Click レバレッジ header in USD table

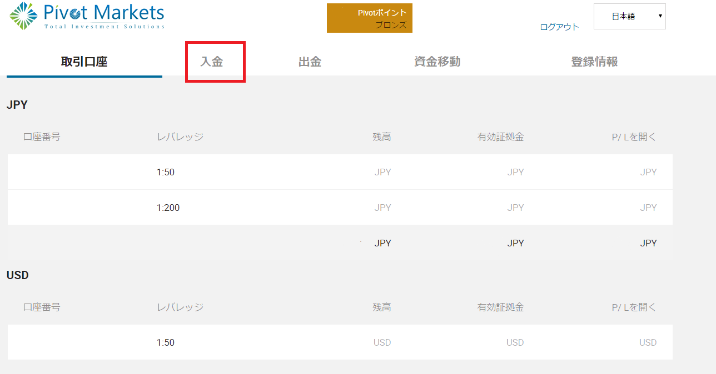180,307
